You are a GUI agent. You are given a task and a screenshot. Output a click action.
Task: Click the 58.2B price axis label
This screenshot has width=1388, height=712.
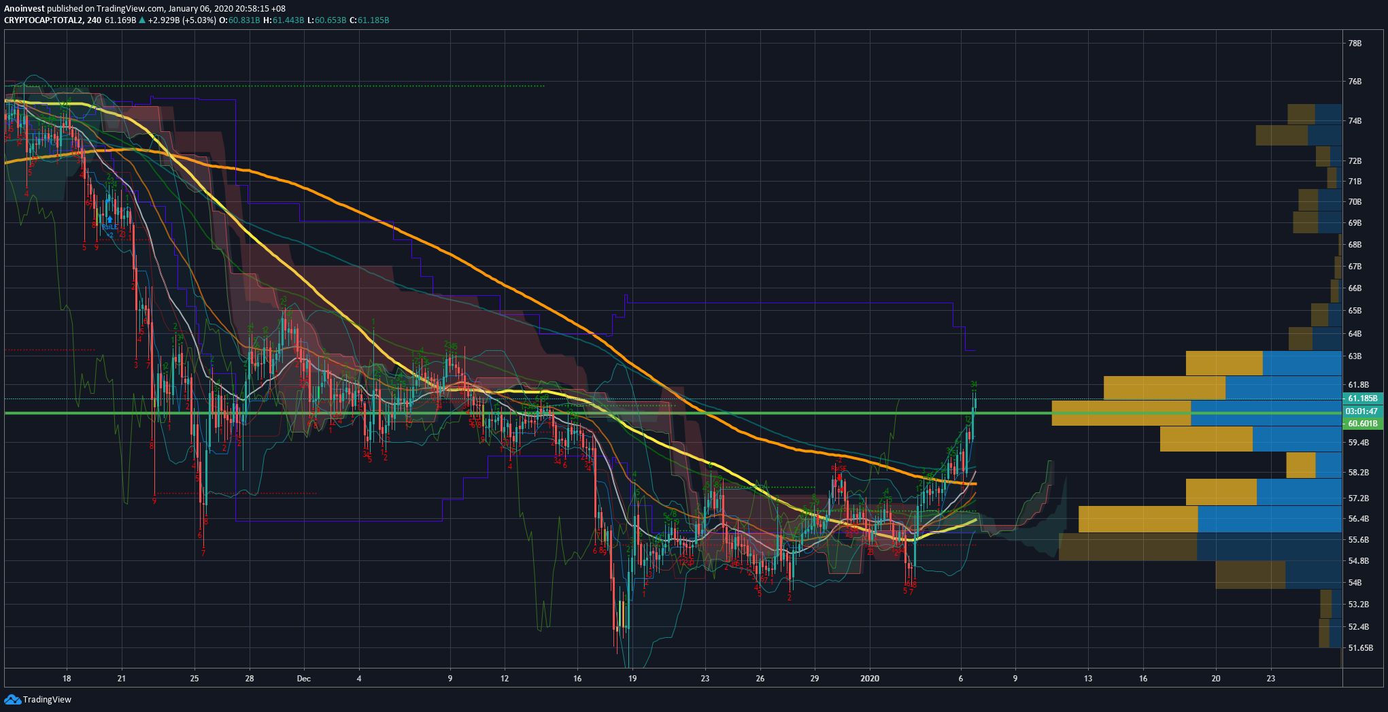click(x=1358, y=473)
